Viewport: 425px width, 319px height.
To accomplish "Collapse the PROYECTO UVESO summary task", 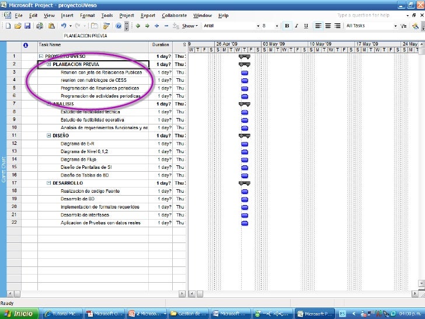I will click(x=41, y=57).
